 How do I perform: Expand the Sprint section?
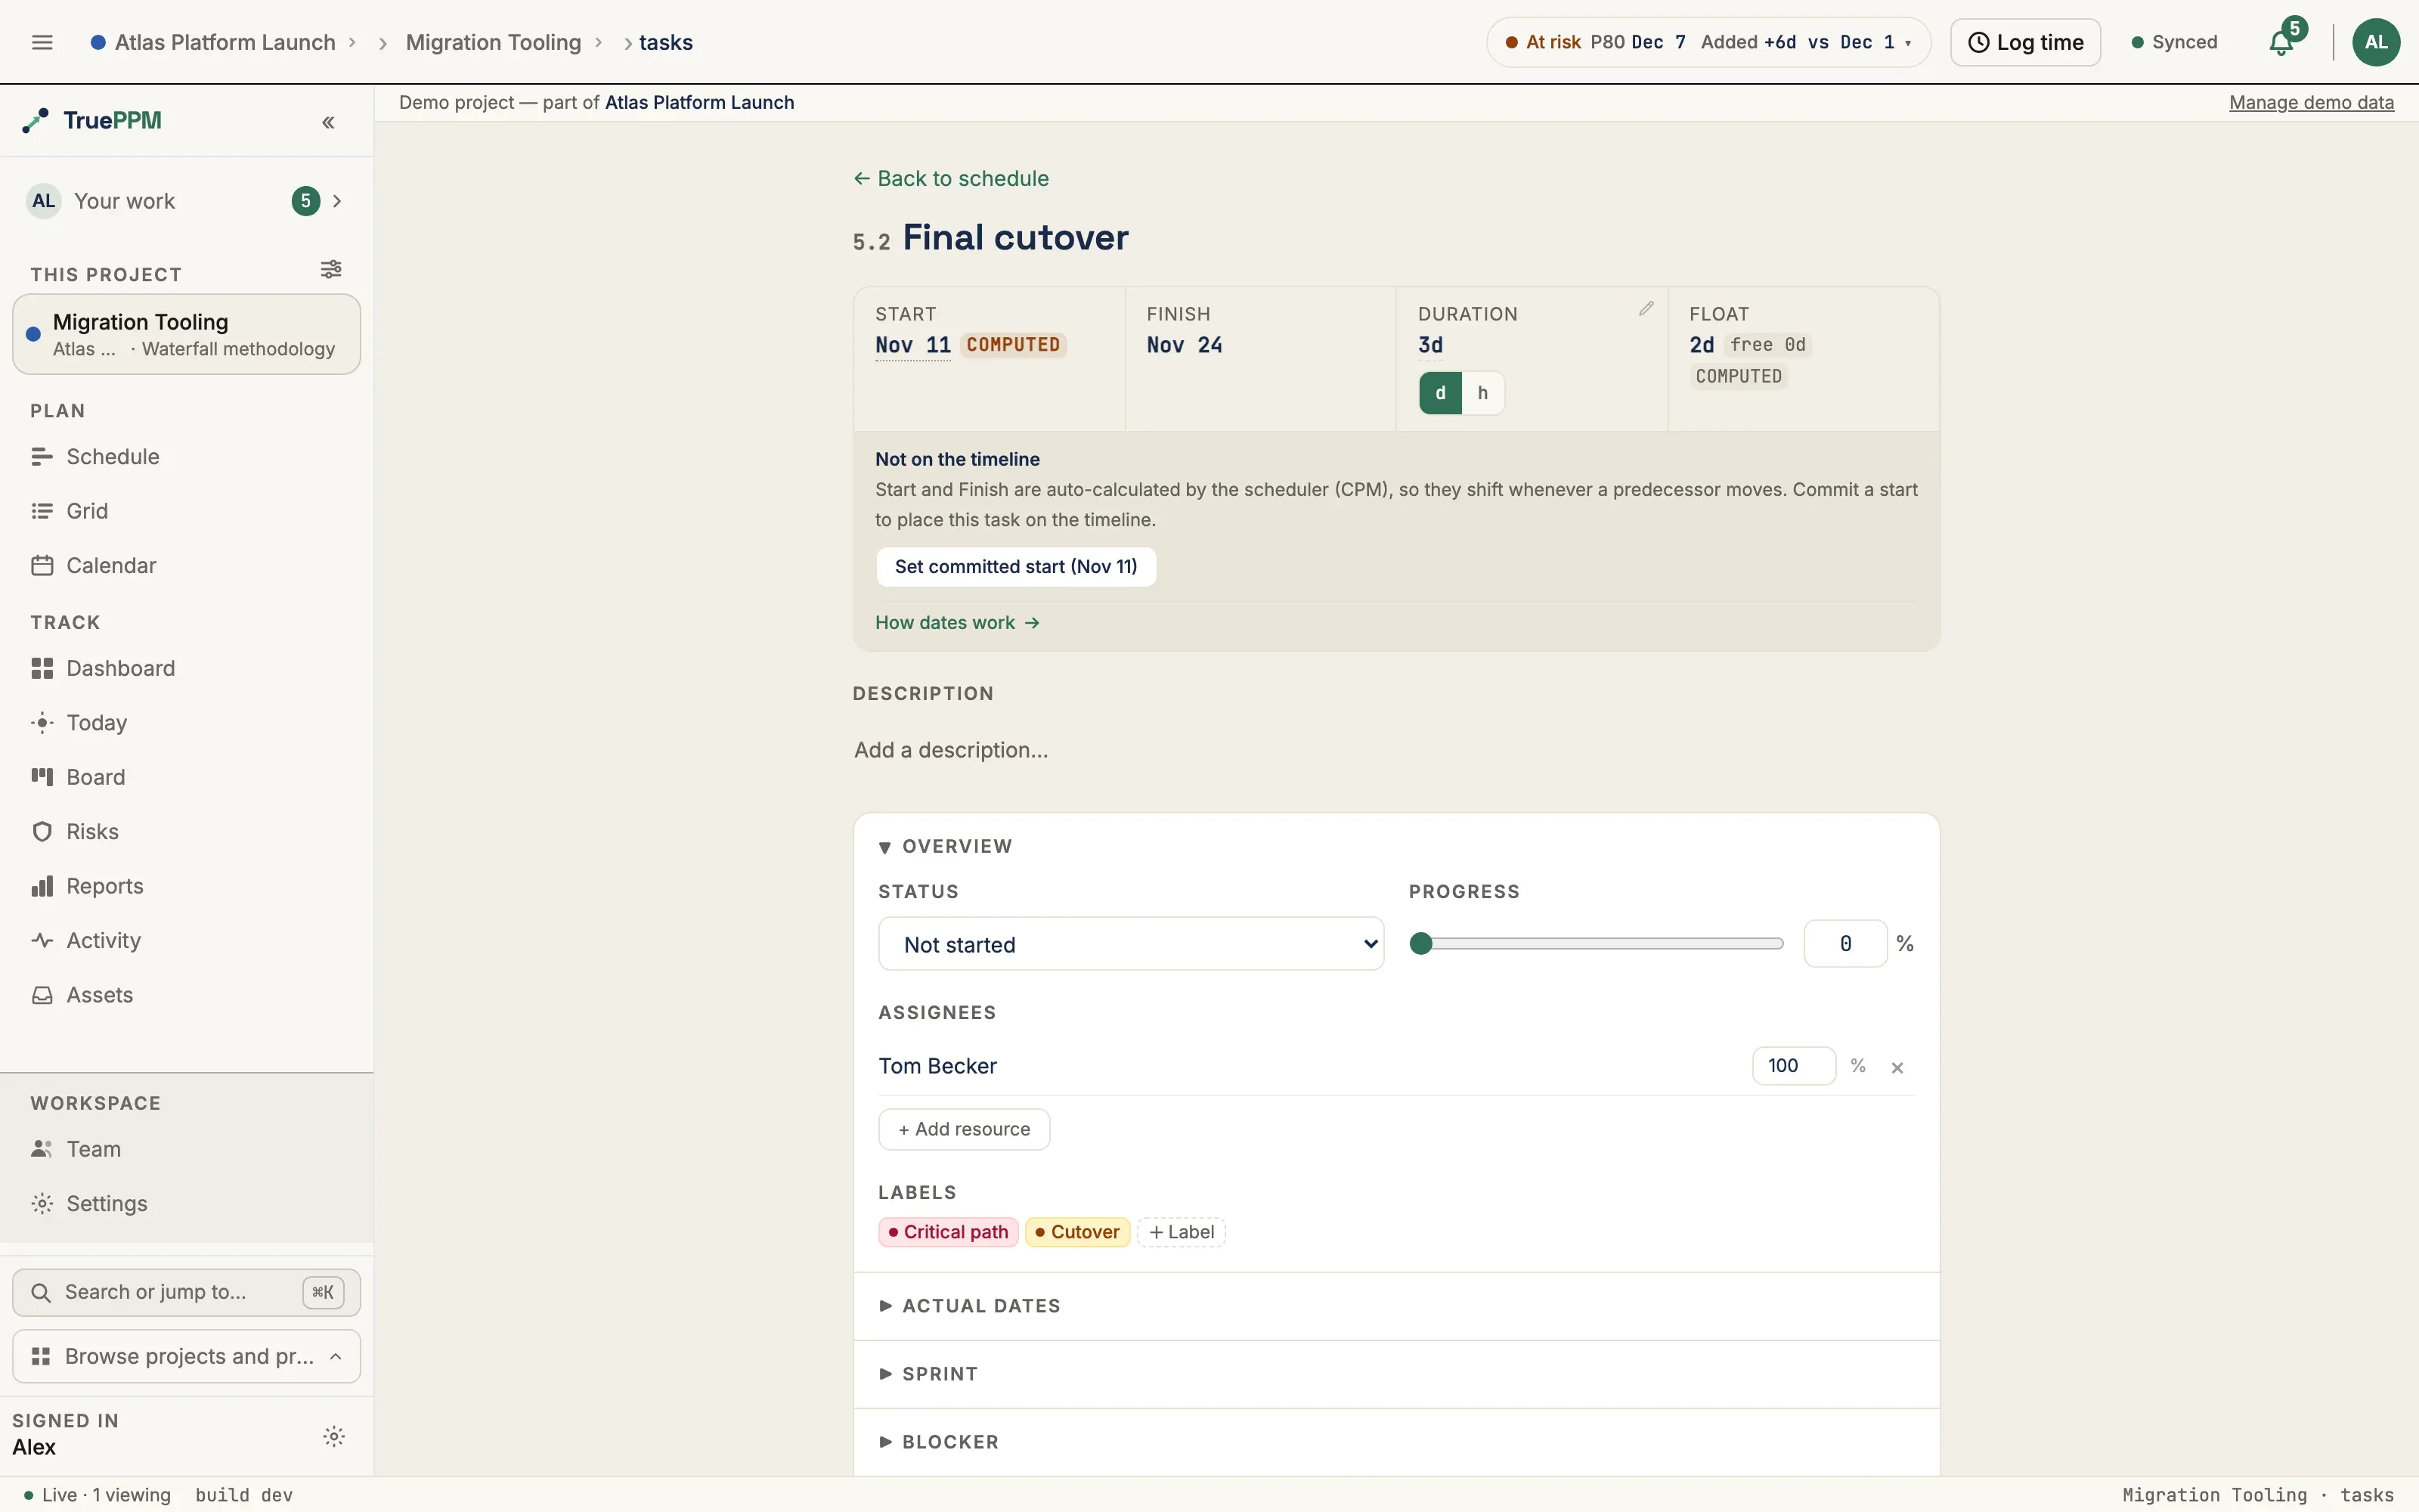click(928, 1374)
